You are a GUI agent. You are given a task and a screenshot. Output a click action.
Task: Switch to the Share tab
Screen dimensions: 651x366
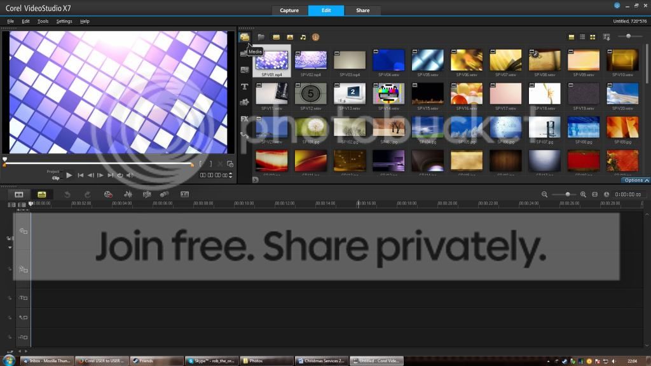click(x=362, y=11)
